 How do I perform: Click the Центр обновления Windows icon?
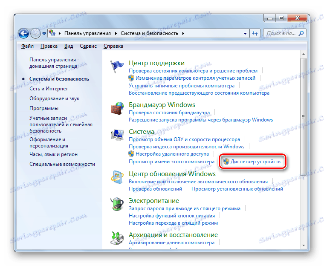tap(117, 177)
